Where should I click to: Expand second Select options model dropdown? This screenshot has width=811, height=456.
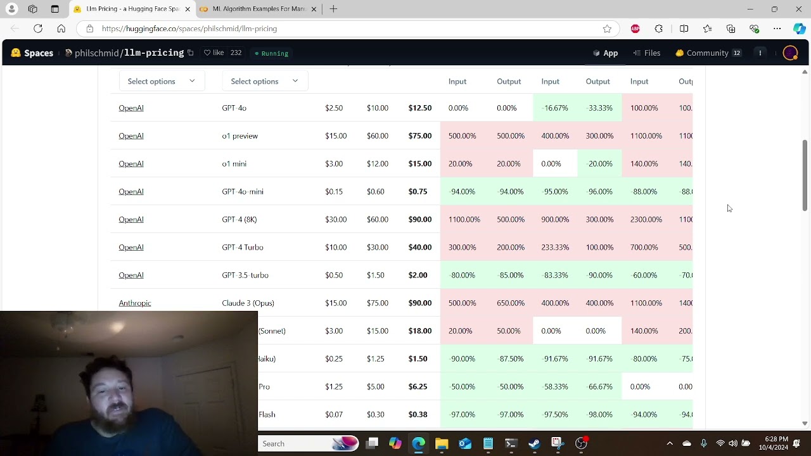265,81
